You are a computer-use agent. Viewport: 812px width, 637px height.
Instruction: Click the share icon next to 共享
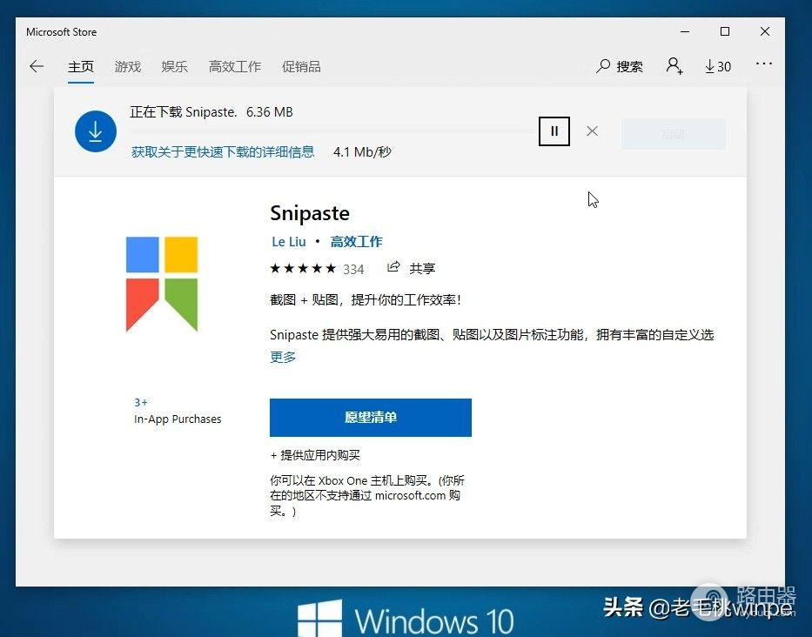point(393,266)
